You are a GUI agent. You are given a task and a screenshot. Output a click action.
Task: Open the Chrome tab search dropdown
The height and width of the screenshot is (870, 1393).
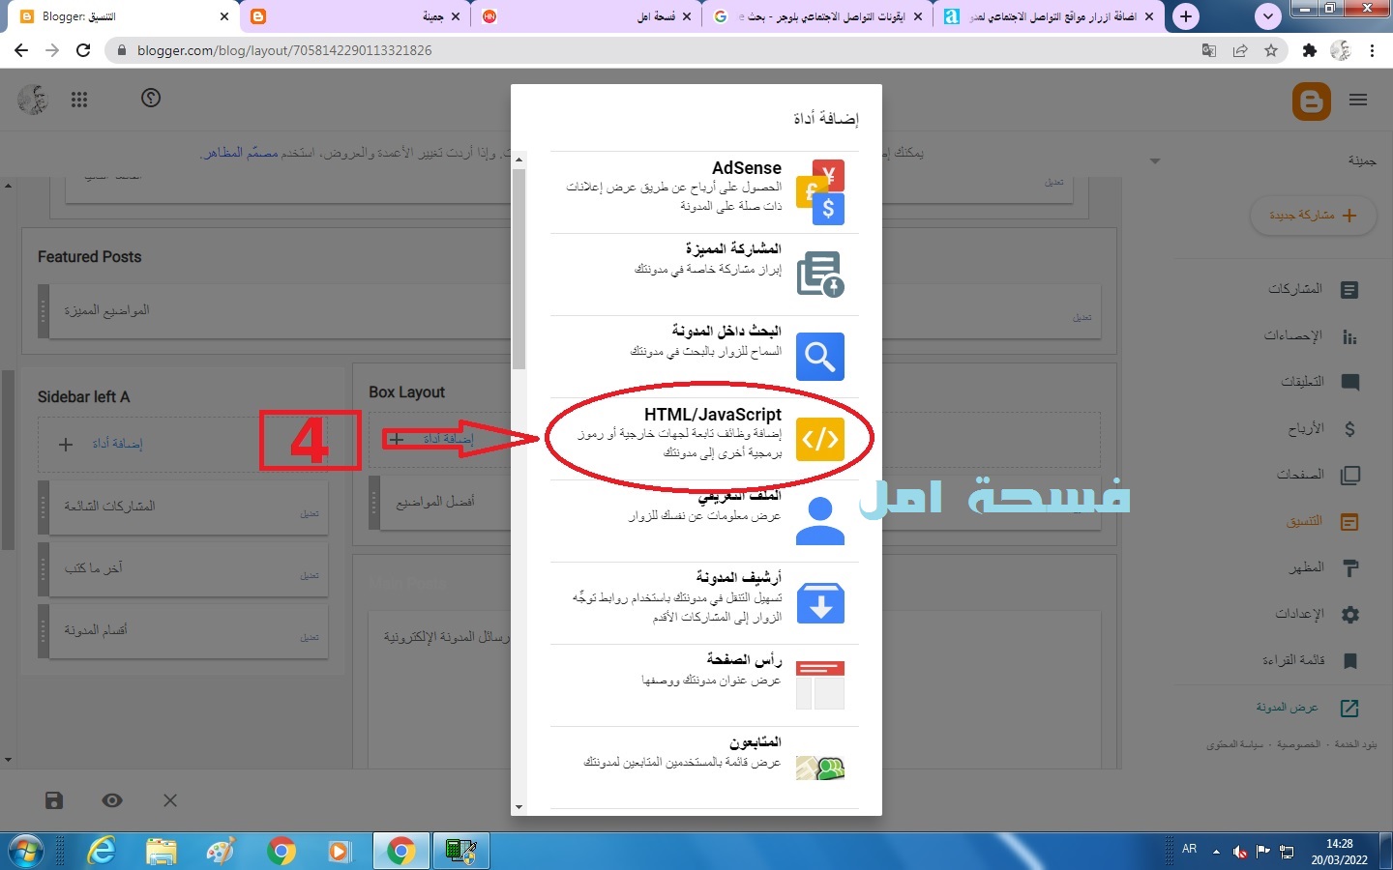click(x=1267, y=16)
